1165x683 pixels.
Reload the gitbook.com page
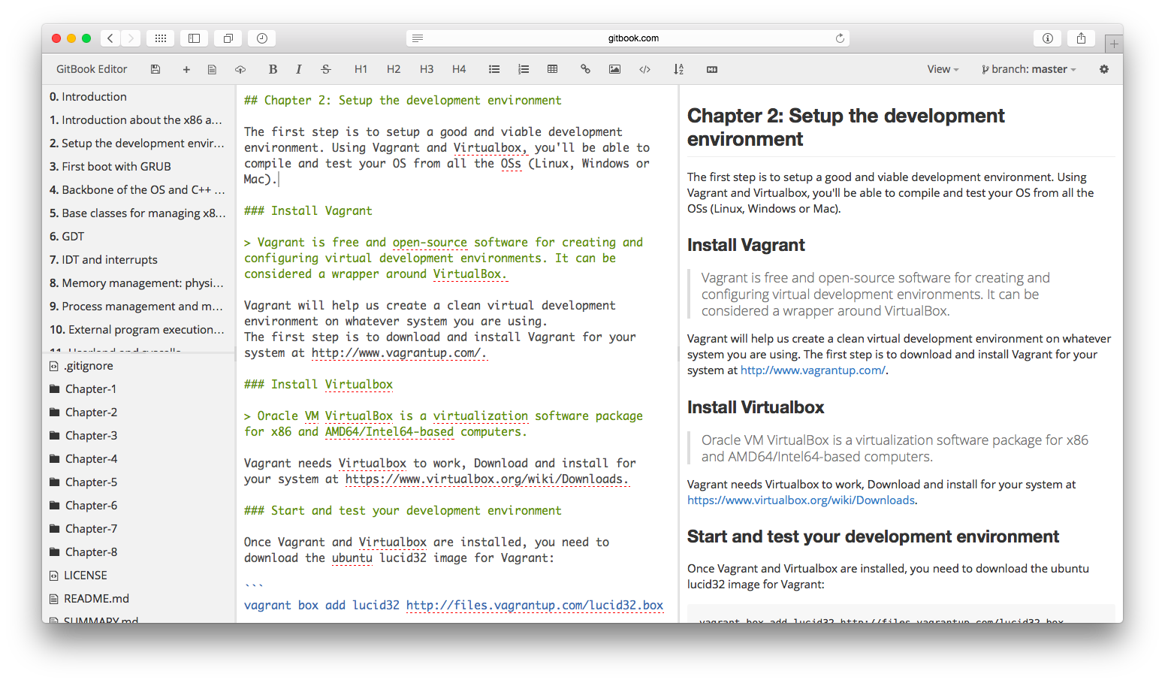(840, 38)
